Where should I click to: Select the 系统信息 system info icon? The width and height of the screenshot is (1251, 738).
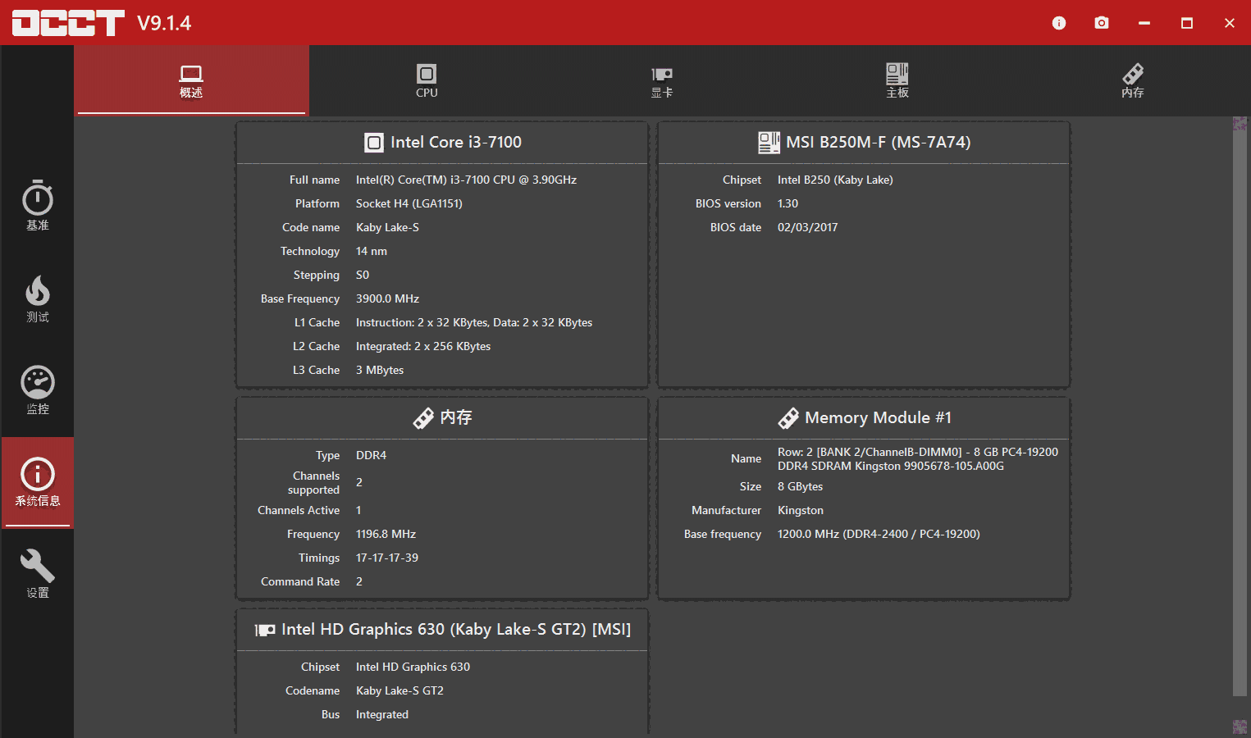click(38, 482)
